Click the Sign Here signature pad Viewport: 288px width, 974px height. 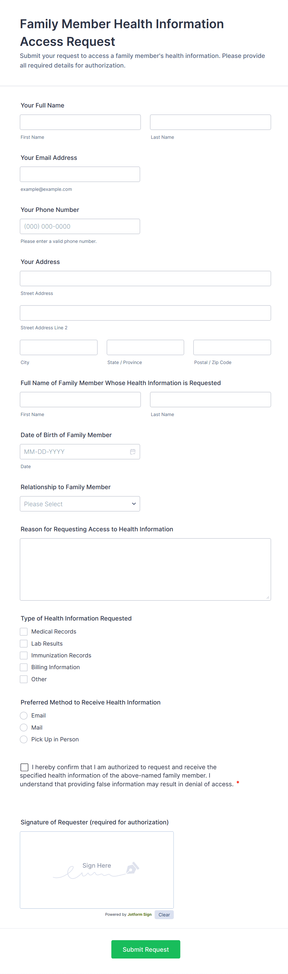[97, 869]
